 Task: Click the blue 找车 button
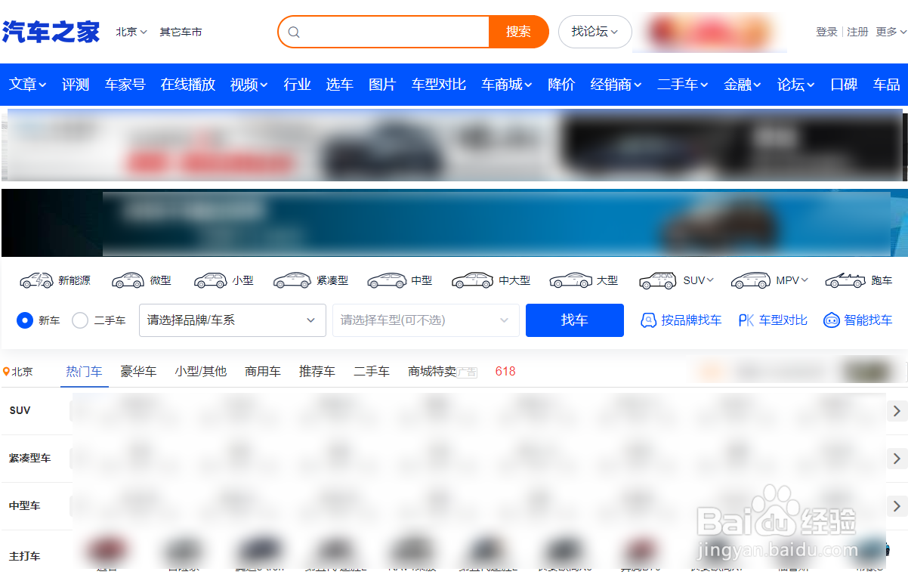(575, 320)
